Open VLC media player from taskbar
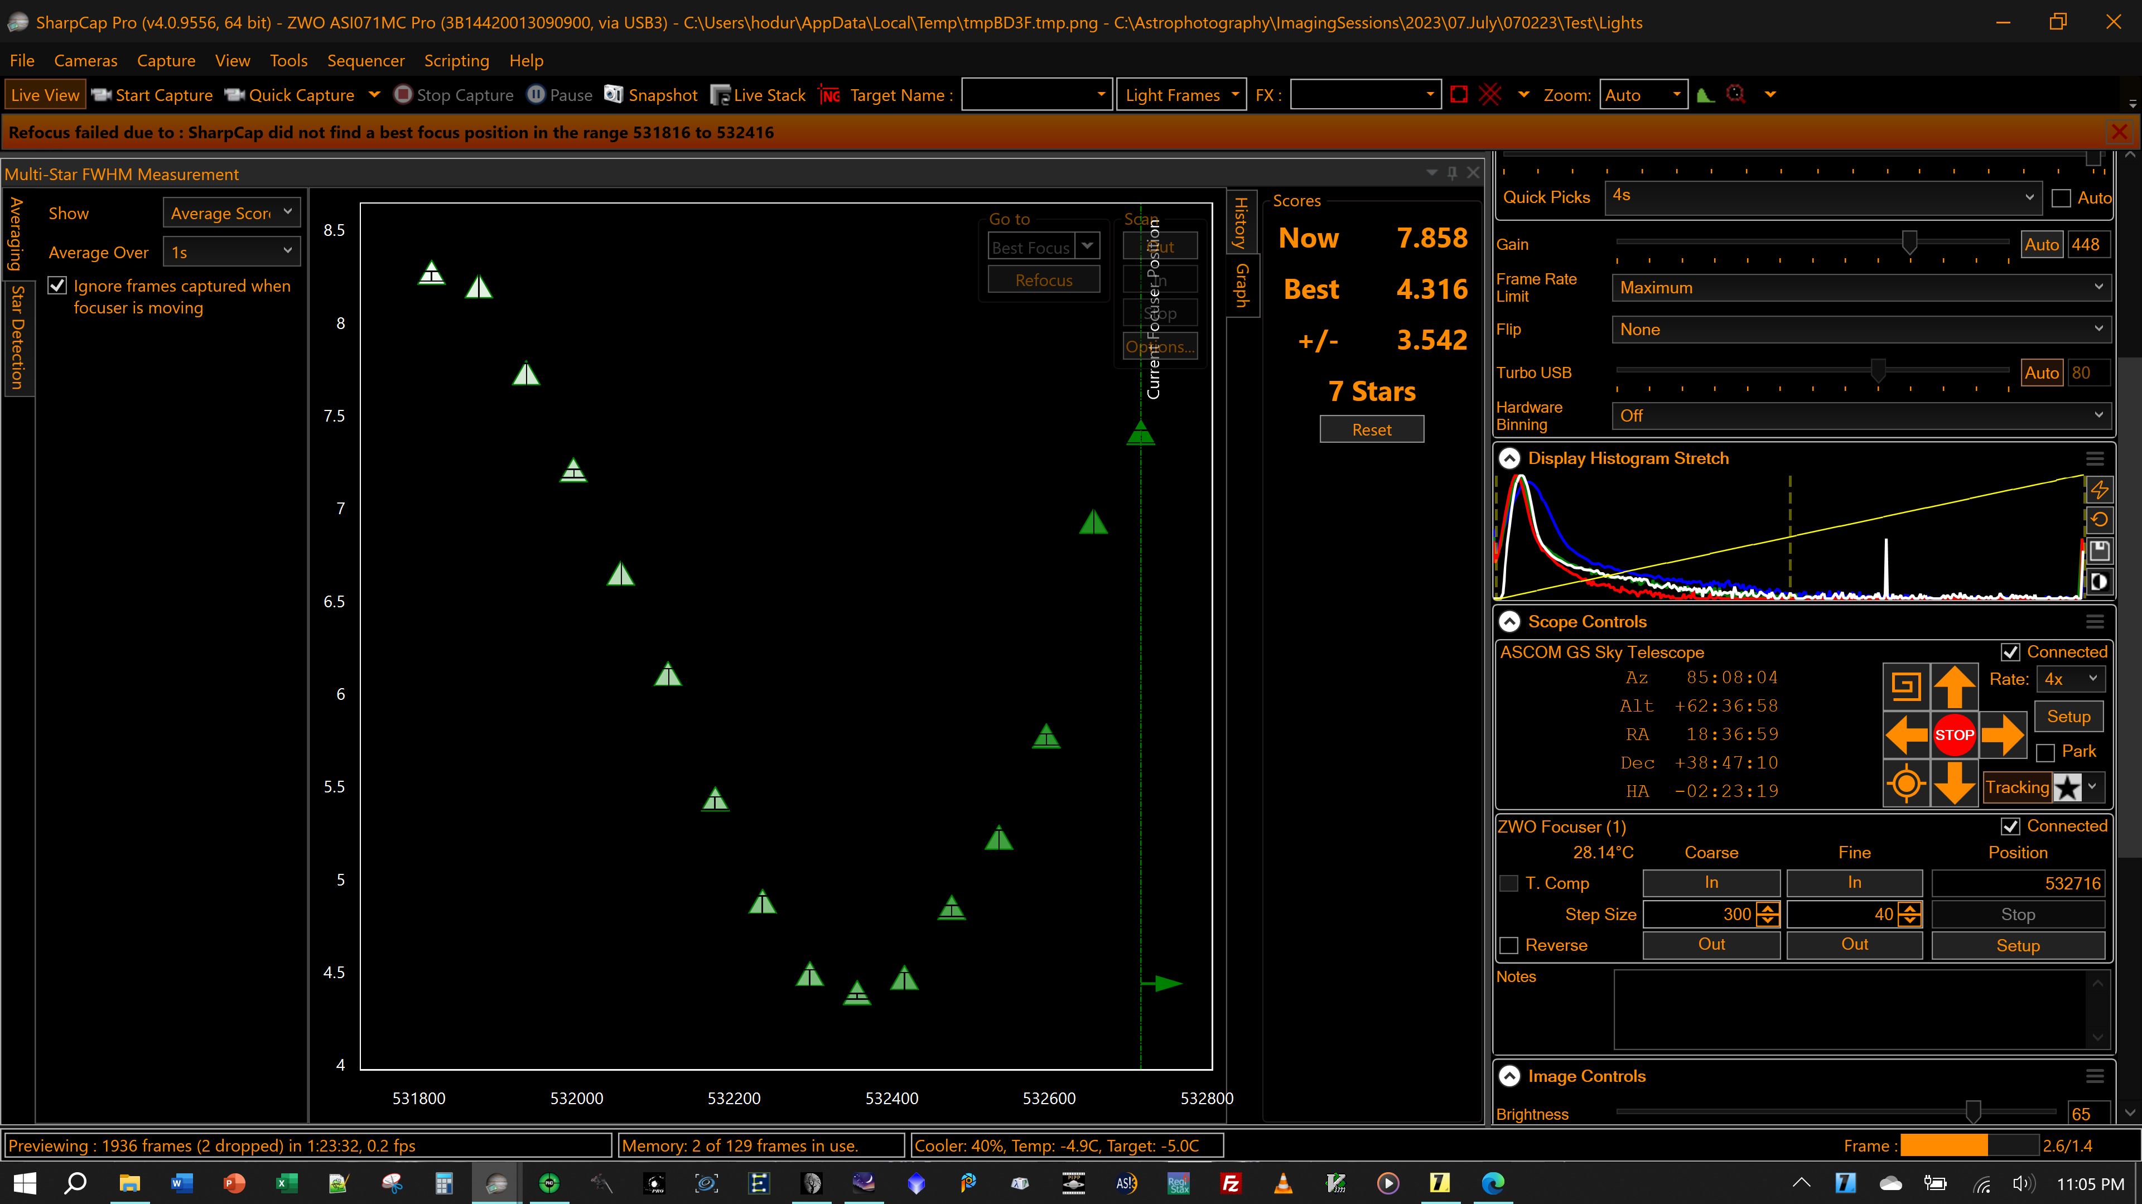The width and height of the screenshot is (2142, 1204). (x=1283, y=1183)
